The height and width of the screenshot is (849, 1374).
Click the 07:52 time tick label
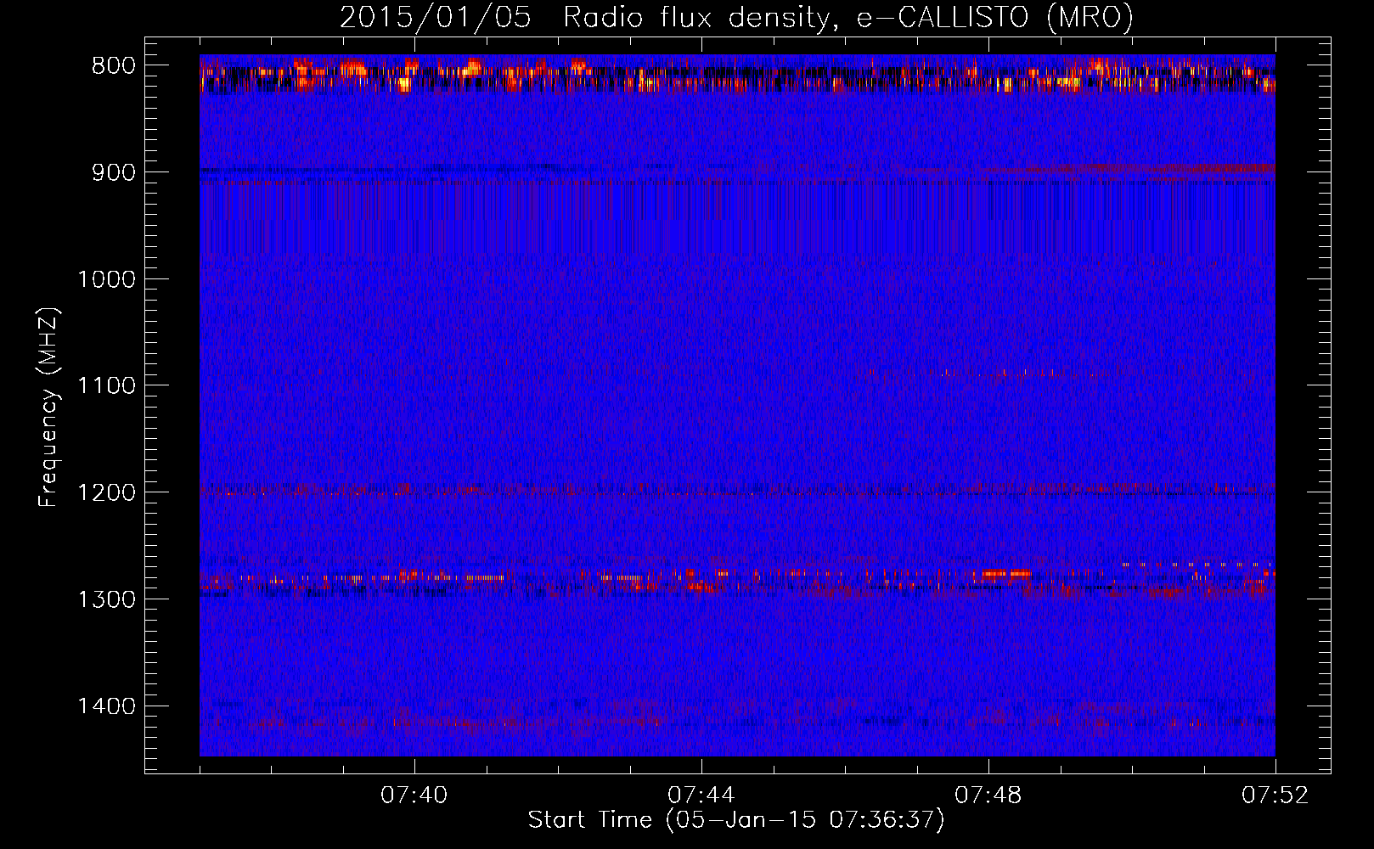point(1275,796)
